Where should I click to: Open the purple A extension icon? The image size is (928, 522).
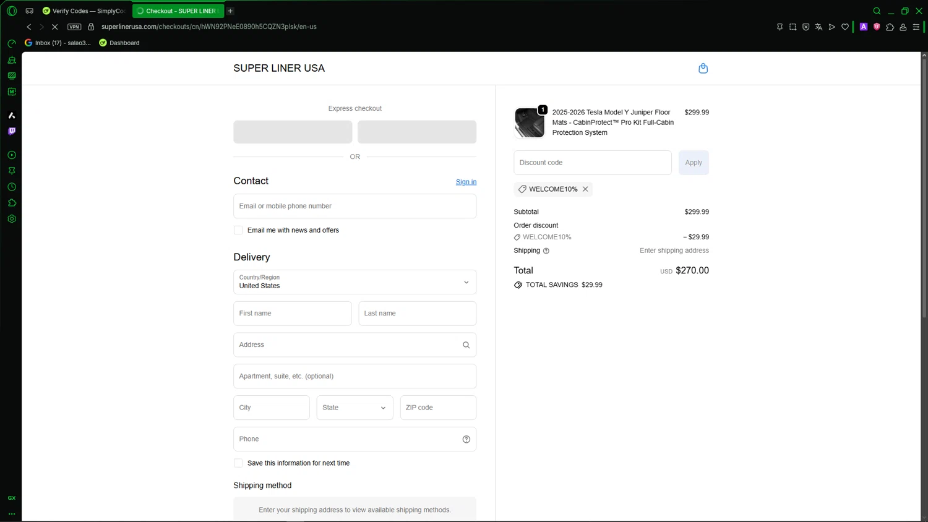point(864,27)
